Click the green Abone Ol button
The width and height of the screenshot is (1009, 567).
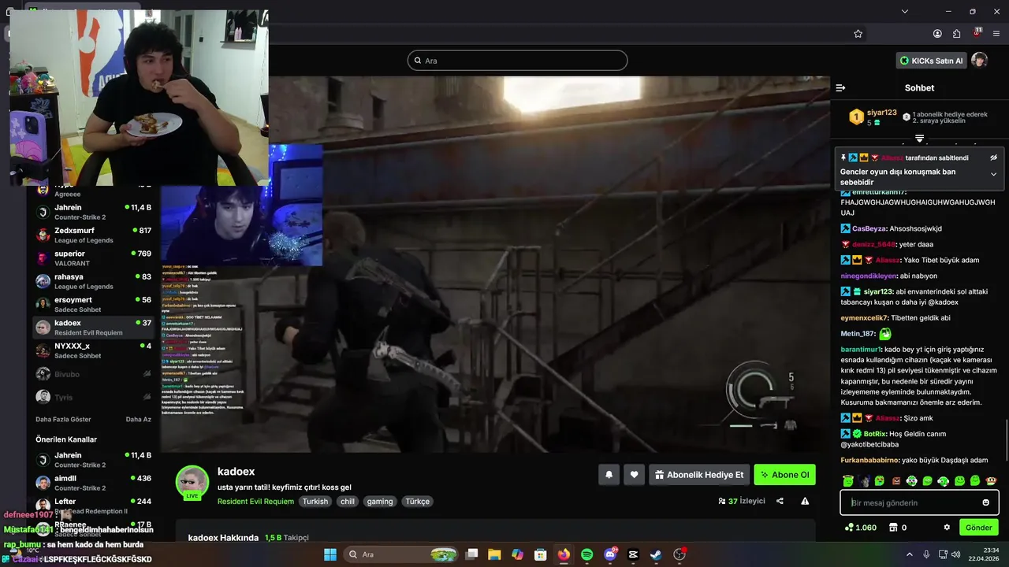tap(784, 475)
